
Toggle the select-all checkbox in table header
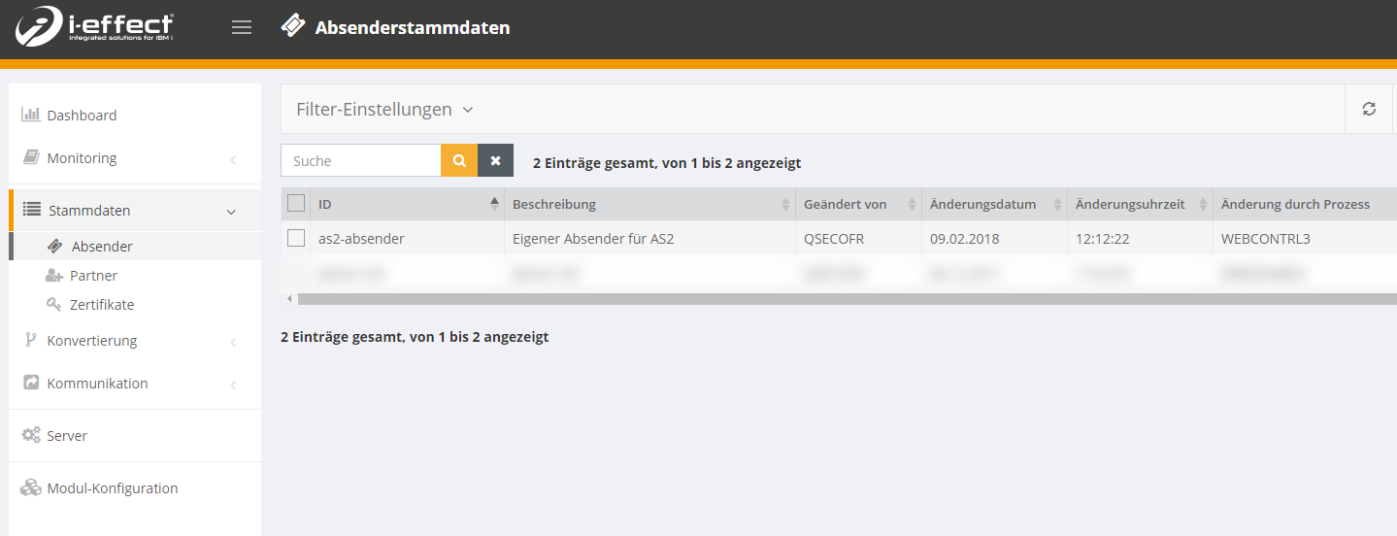pos(296,204)
